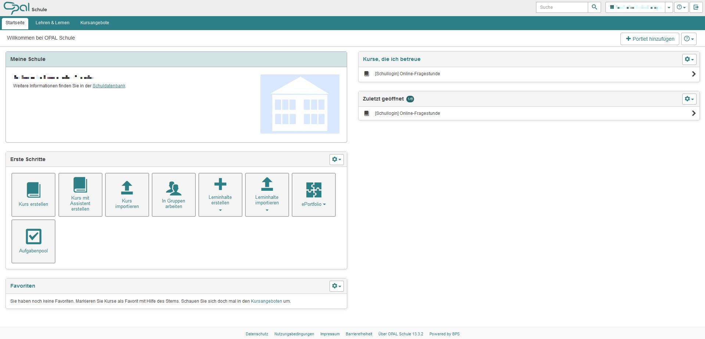Open the Datenschutz footer link

point(257,334)
